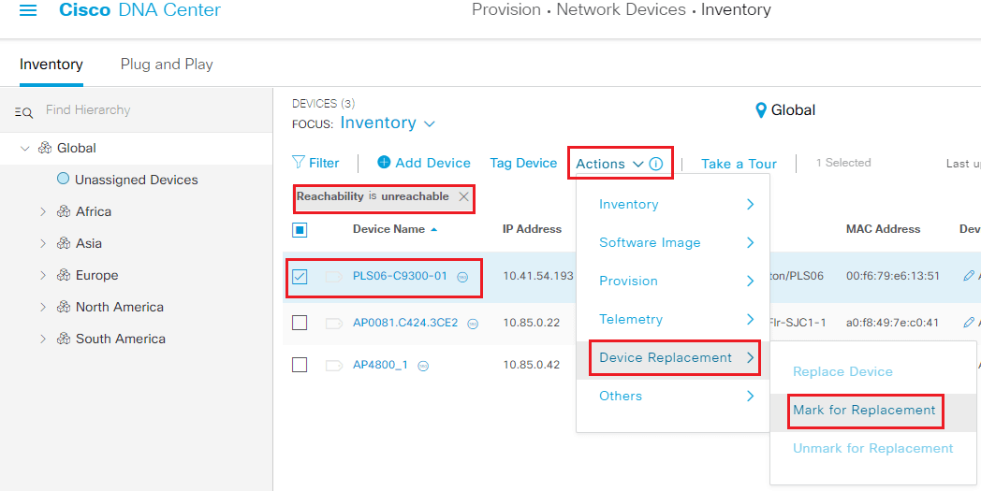981x491 pixels.
Task: Click the tag icon for AP4800_1
Action: click(x=334, y=366)
